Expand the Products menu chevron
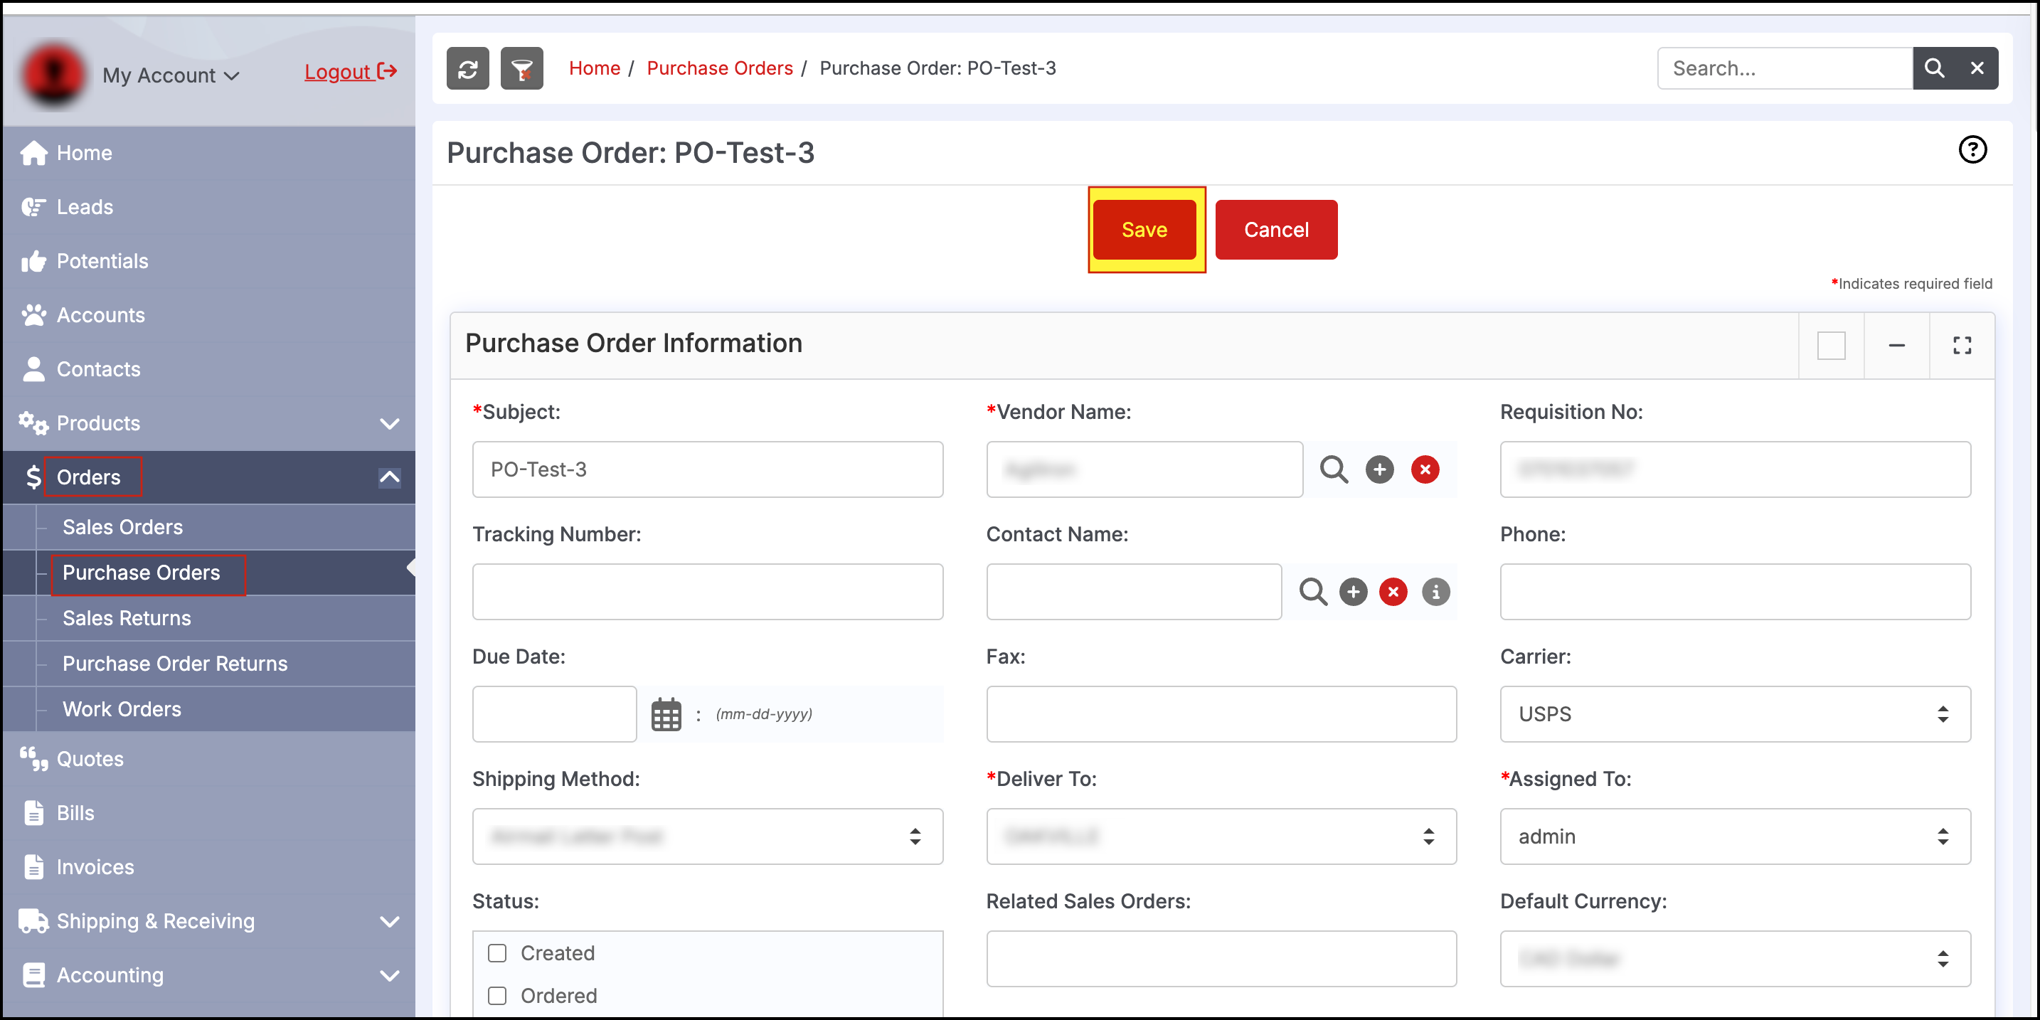Image resolution: width=2040 pixels, height=1020 pixels. (390, 424)
